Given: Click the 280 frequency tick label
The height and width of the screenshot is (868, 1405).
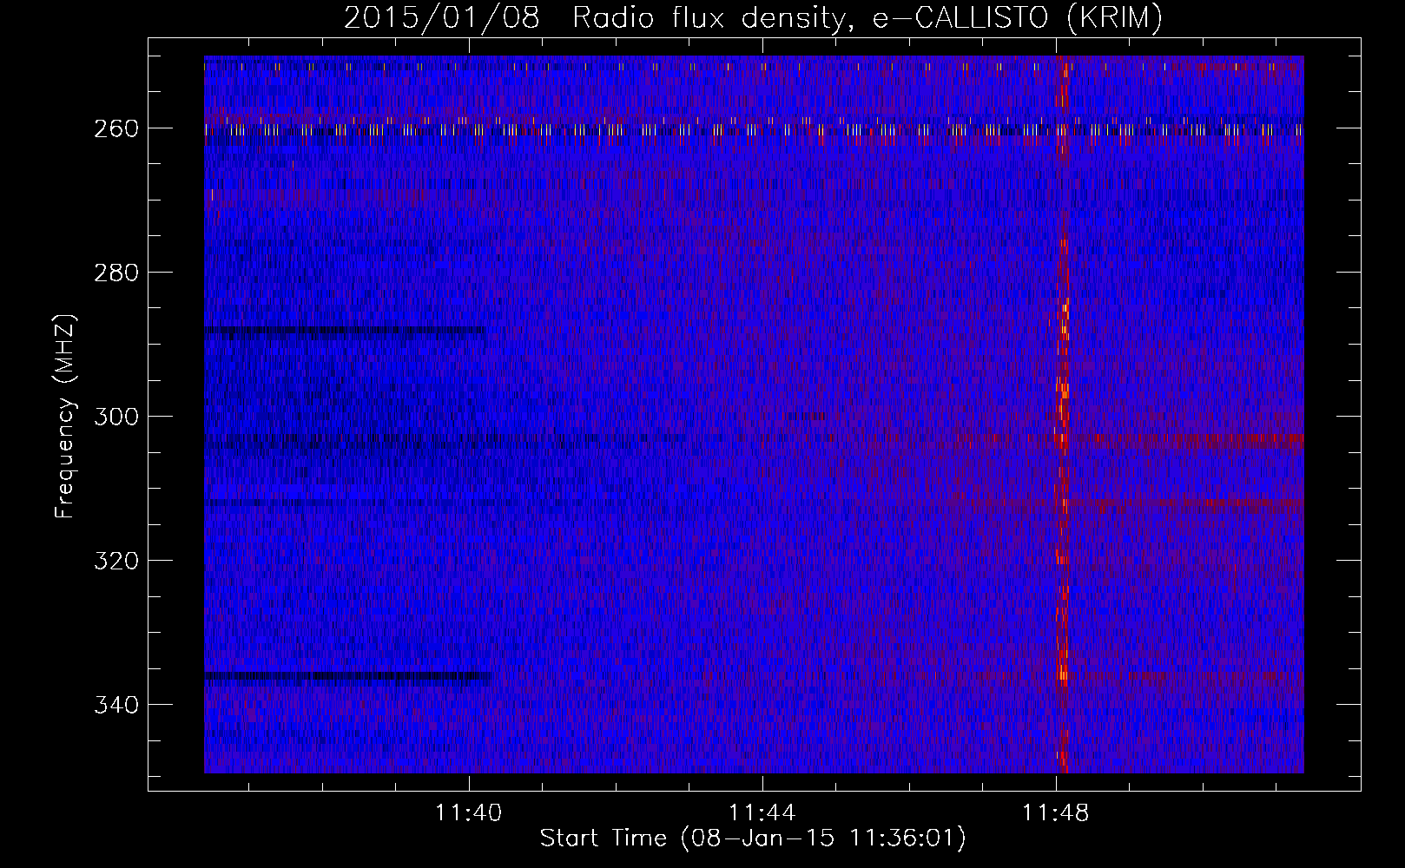Looking at the screenshot, I should point(116,273).
